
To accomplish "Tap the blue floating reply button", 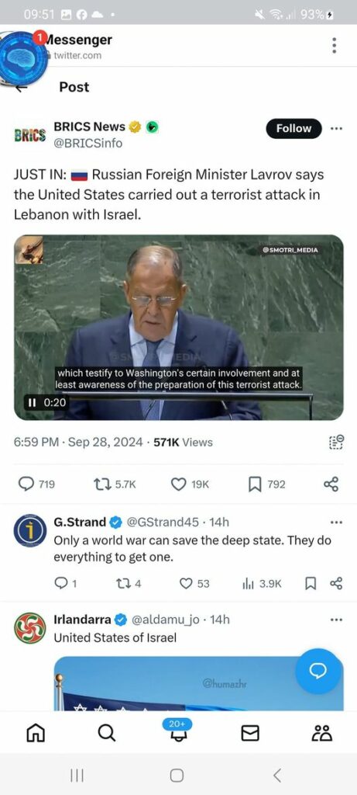I will click(x=318, y=671).
